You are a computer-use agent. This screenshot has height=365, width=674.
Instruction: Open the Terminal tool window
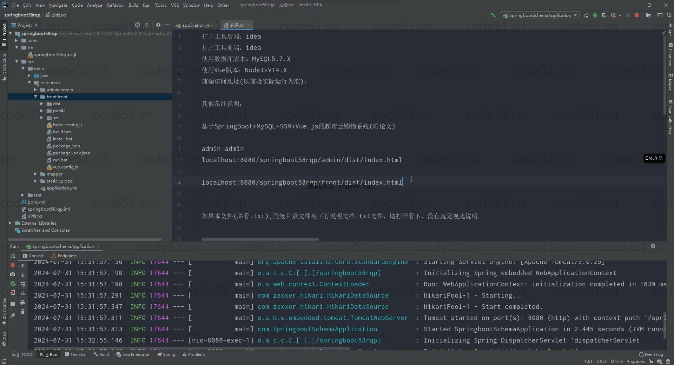click(x=75, y=354)
